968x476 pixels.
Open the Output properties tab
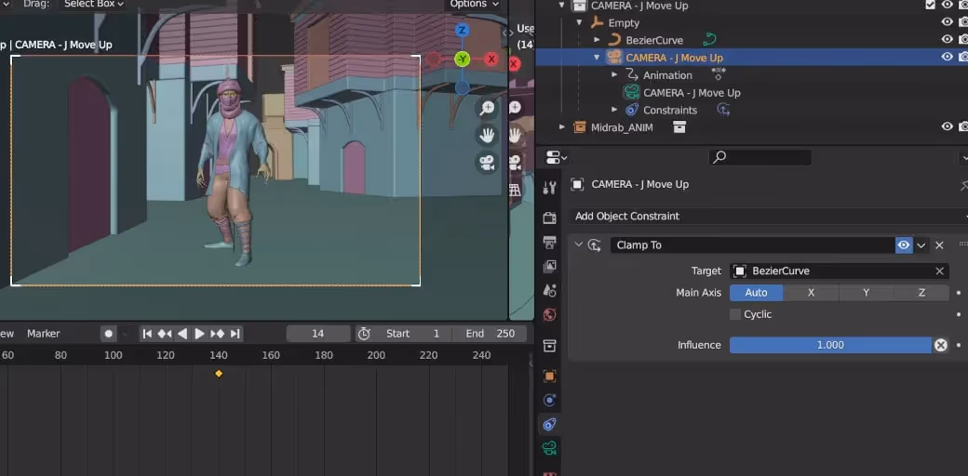coord(549,242)
